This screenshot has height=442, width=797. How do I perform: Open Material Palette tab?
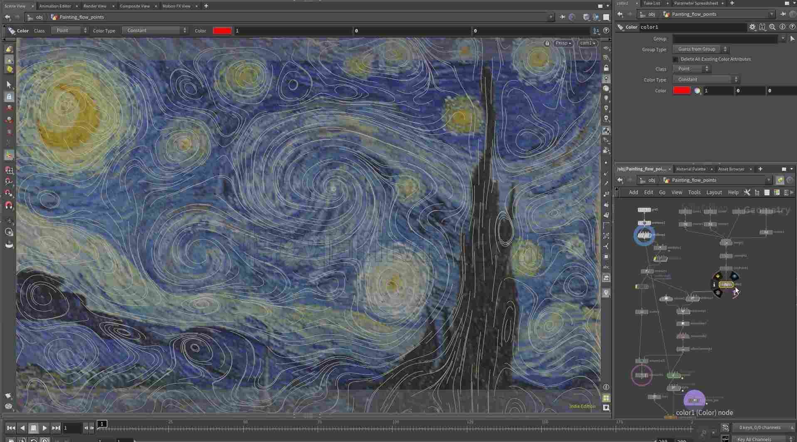pyautogui.click(x=691, y=169)
